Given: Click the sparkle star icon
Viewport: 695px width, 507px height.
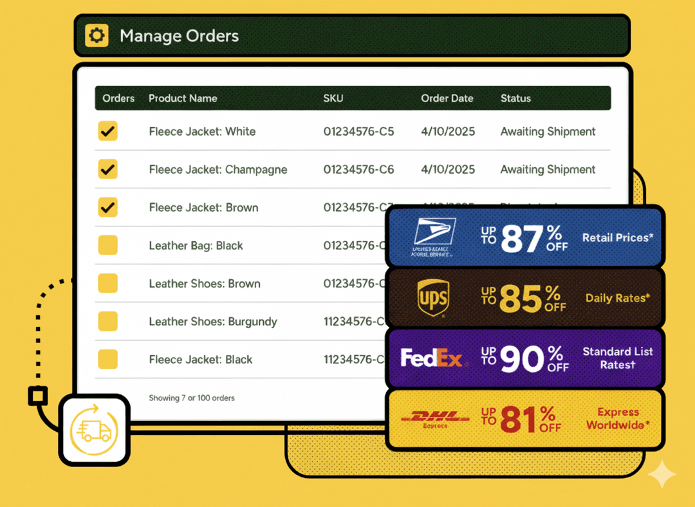Looking at the screenshot, I should pos(662,475).
